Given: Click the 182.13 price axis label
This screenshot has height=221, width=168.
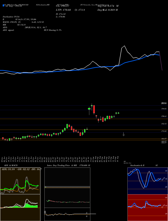Looking at the screenshot, I should coord(164,124).
